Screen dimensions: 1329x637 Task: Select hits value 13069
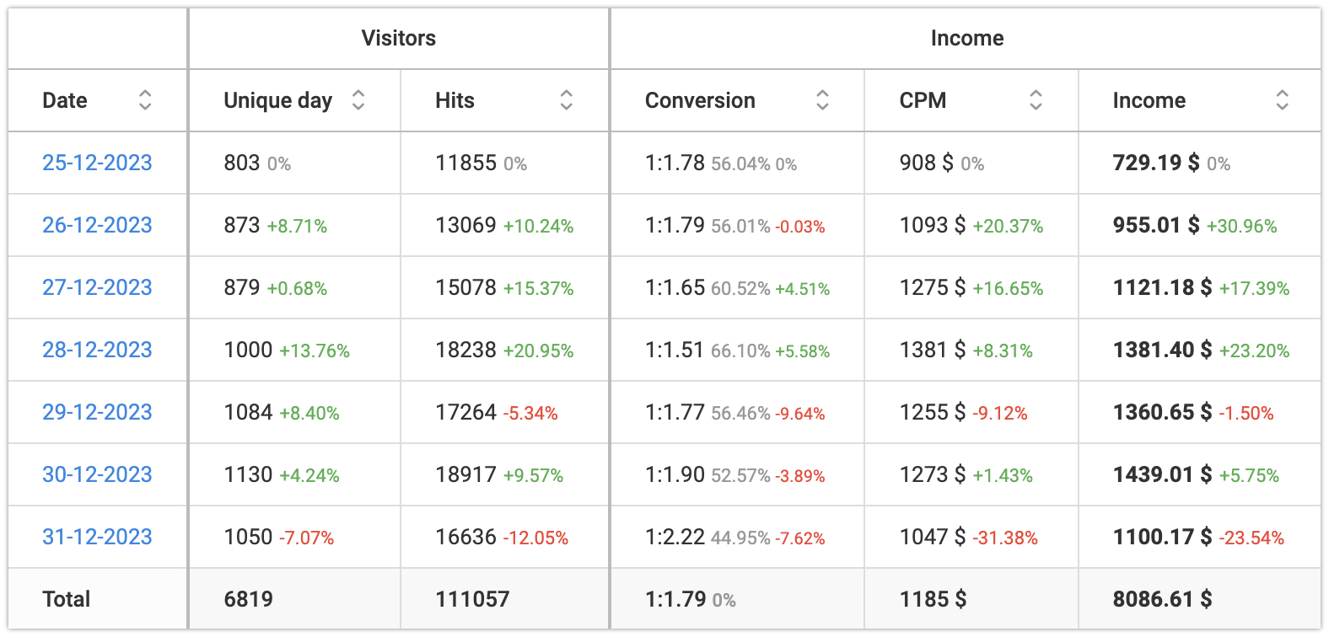coord(466,225)
